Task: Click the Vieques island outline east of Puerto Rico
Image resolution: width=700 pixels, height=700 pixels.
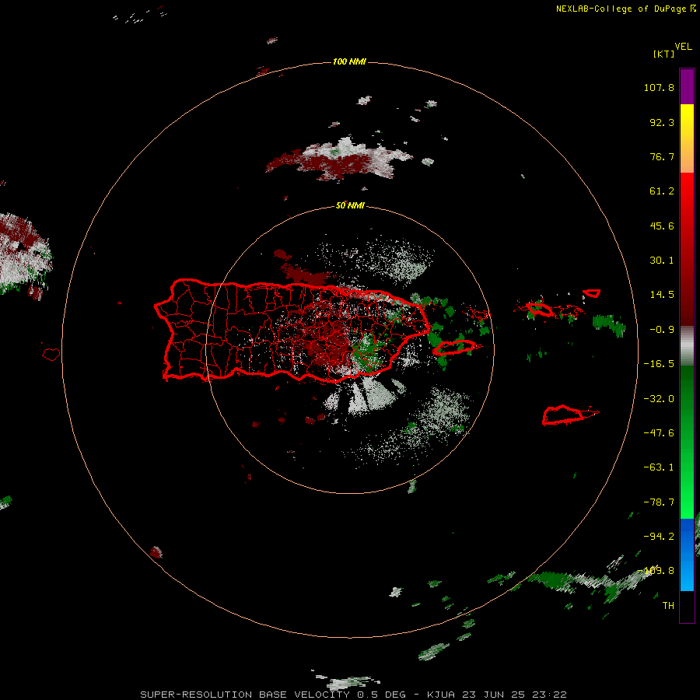Action: pyautogui.click(x=454, y=348)
